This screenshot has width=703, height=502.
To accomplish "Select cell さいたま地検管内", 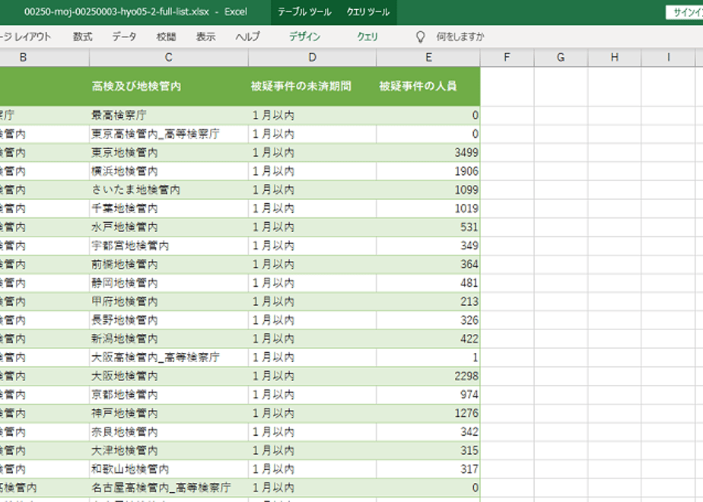I will (169, 190).
